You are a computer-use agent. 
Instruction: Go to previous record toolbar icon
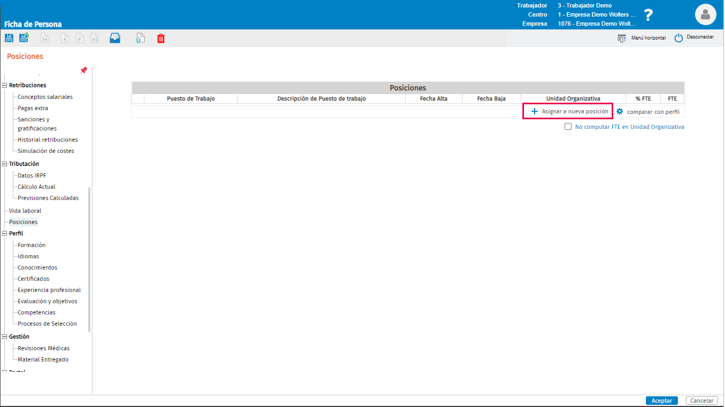[x=65, y=38]
